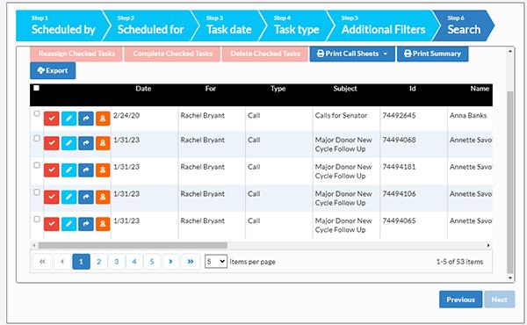Screen dimensions: 527x325
Task: Check the box for task Id 74494065
Action: coord(37,219)
